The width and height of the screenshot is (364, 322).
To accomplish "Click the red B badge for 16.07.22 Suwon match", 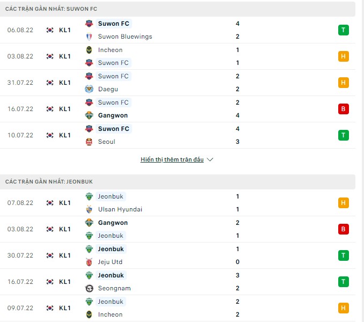I will [344, 109].
